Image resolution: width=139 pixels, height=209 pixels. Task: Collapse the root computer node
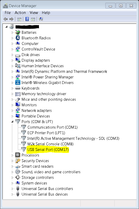[6, 27]
